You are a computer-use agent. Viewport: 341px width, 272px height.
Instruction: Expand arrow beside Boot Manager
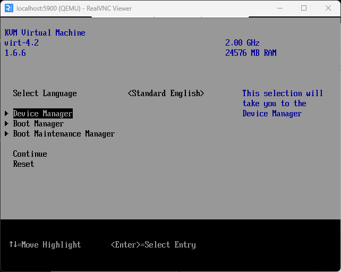coord(6,123)
